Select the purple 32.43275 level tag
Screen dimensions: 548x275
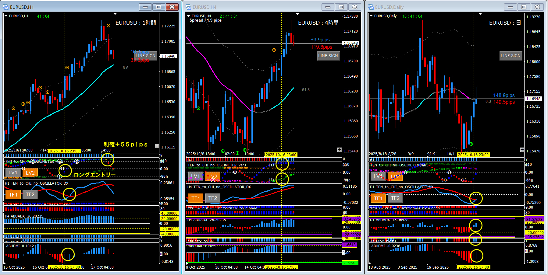[x=352, y=219]
